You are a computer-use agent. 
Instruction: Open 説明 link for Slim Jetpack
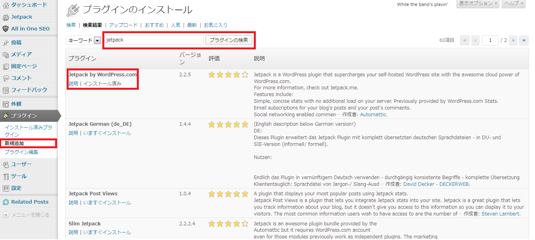[x=73, y=232]
